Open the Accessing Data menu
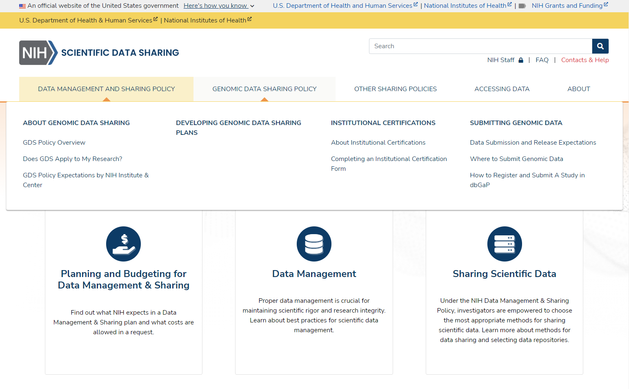629x389 pixels. tap(502, 89)
